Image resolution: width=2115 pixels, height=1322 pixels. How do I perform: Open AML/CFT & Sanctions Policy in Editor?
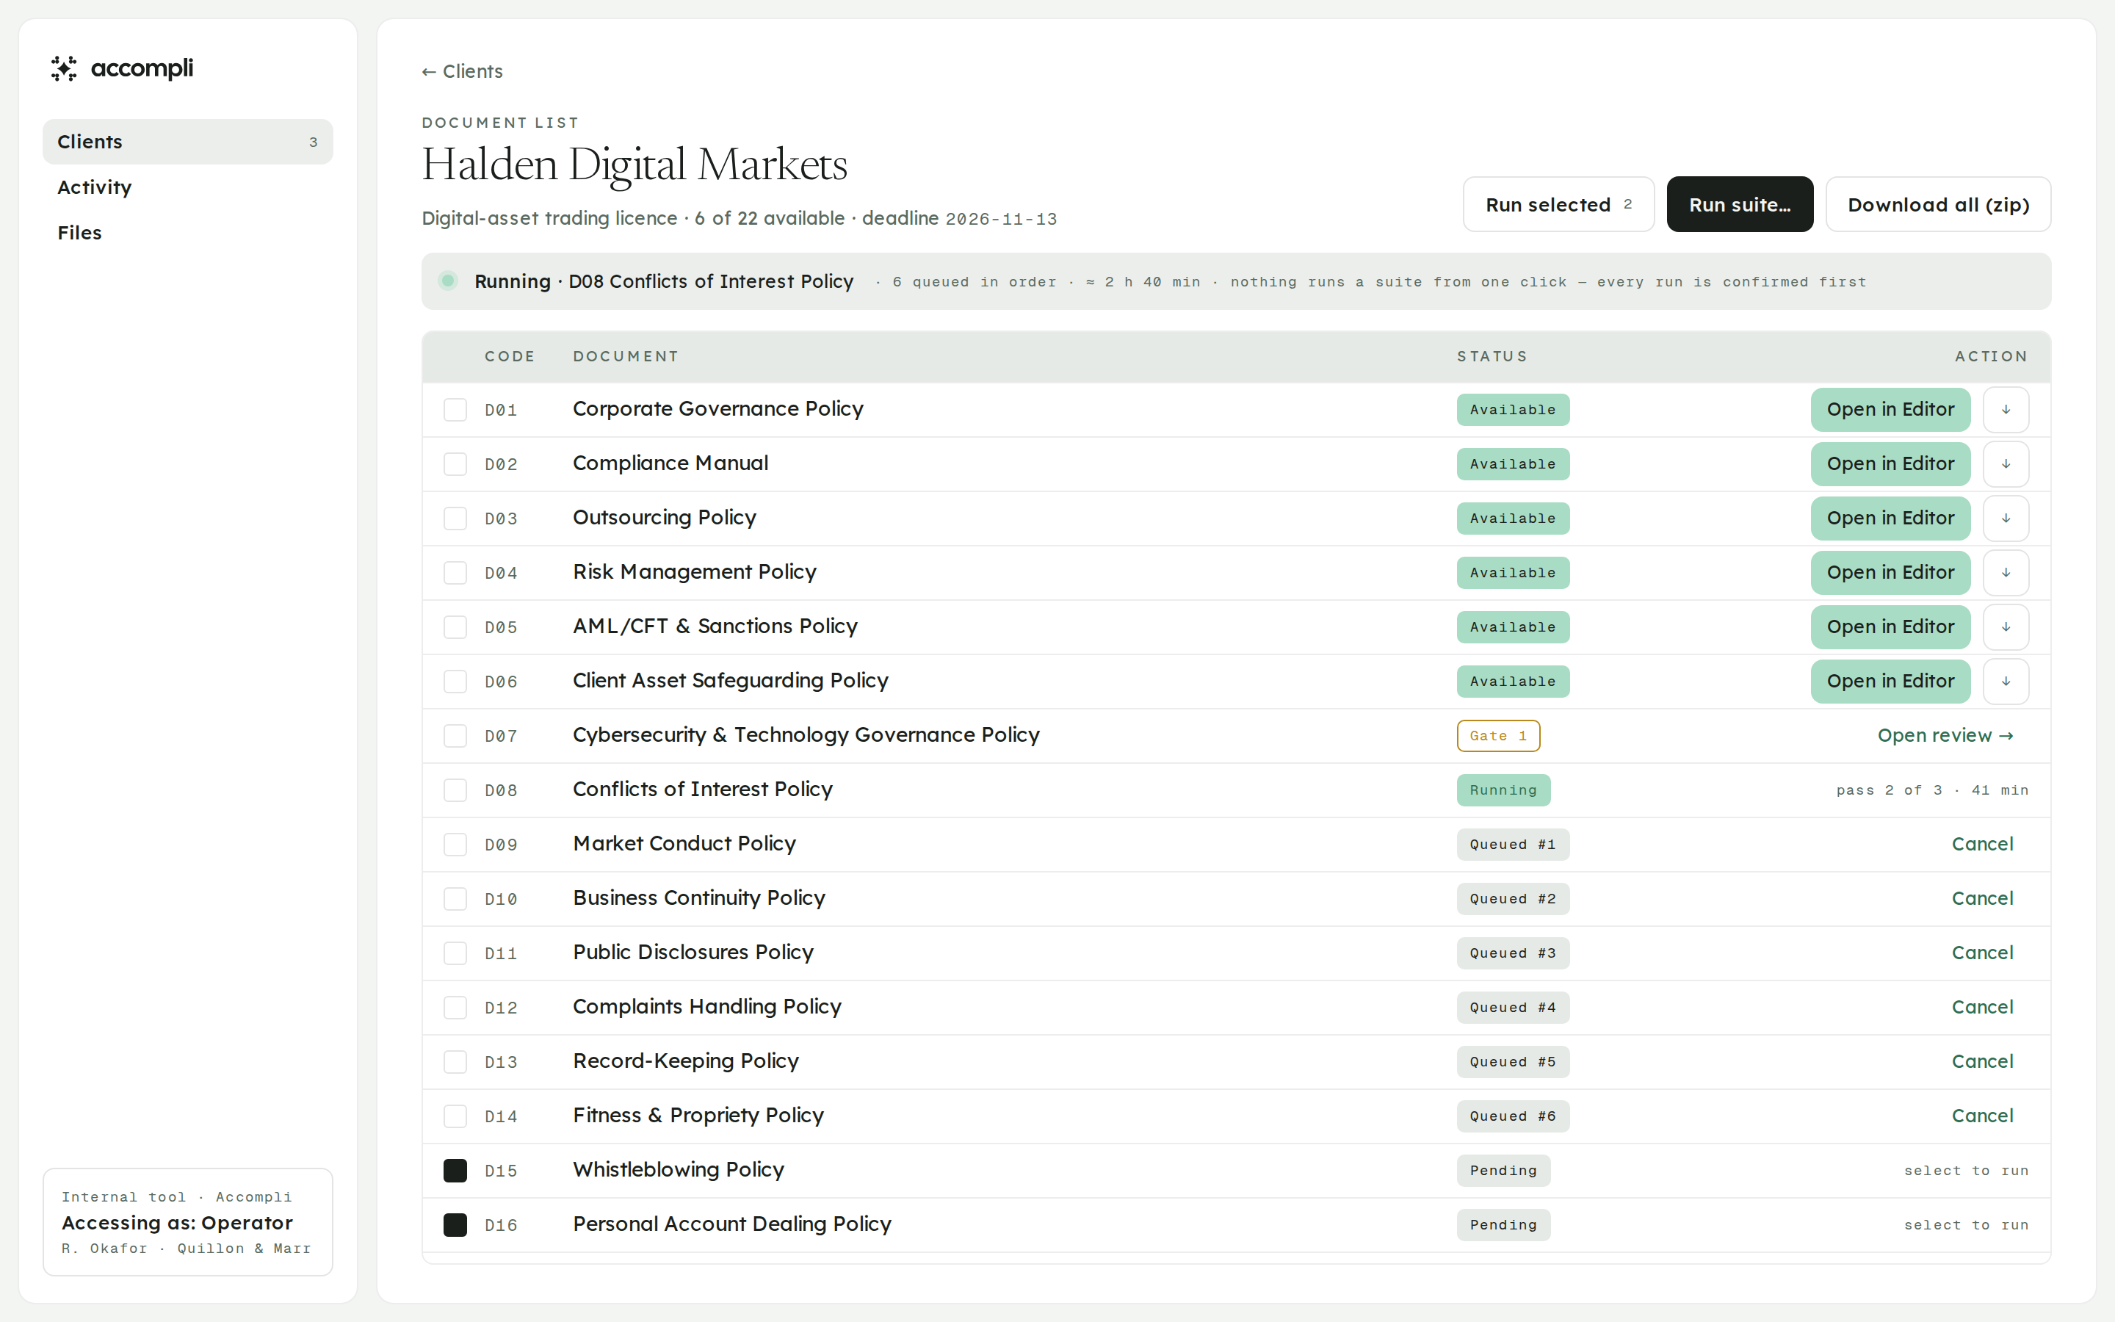tap(1890, 626)
